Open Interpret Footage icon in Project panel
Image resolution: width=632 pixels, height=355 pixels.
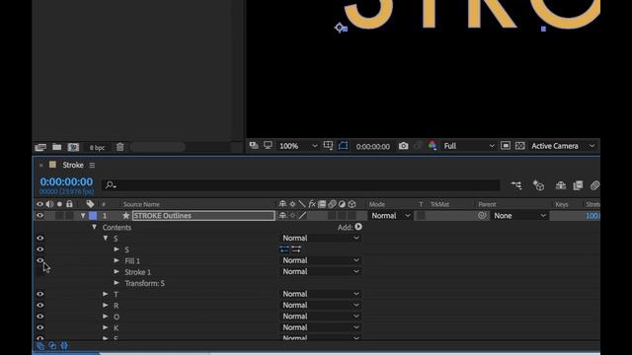point(40,147)
